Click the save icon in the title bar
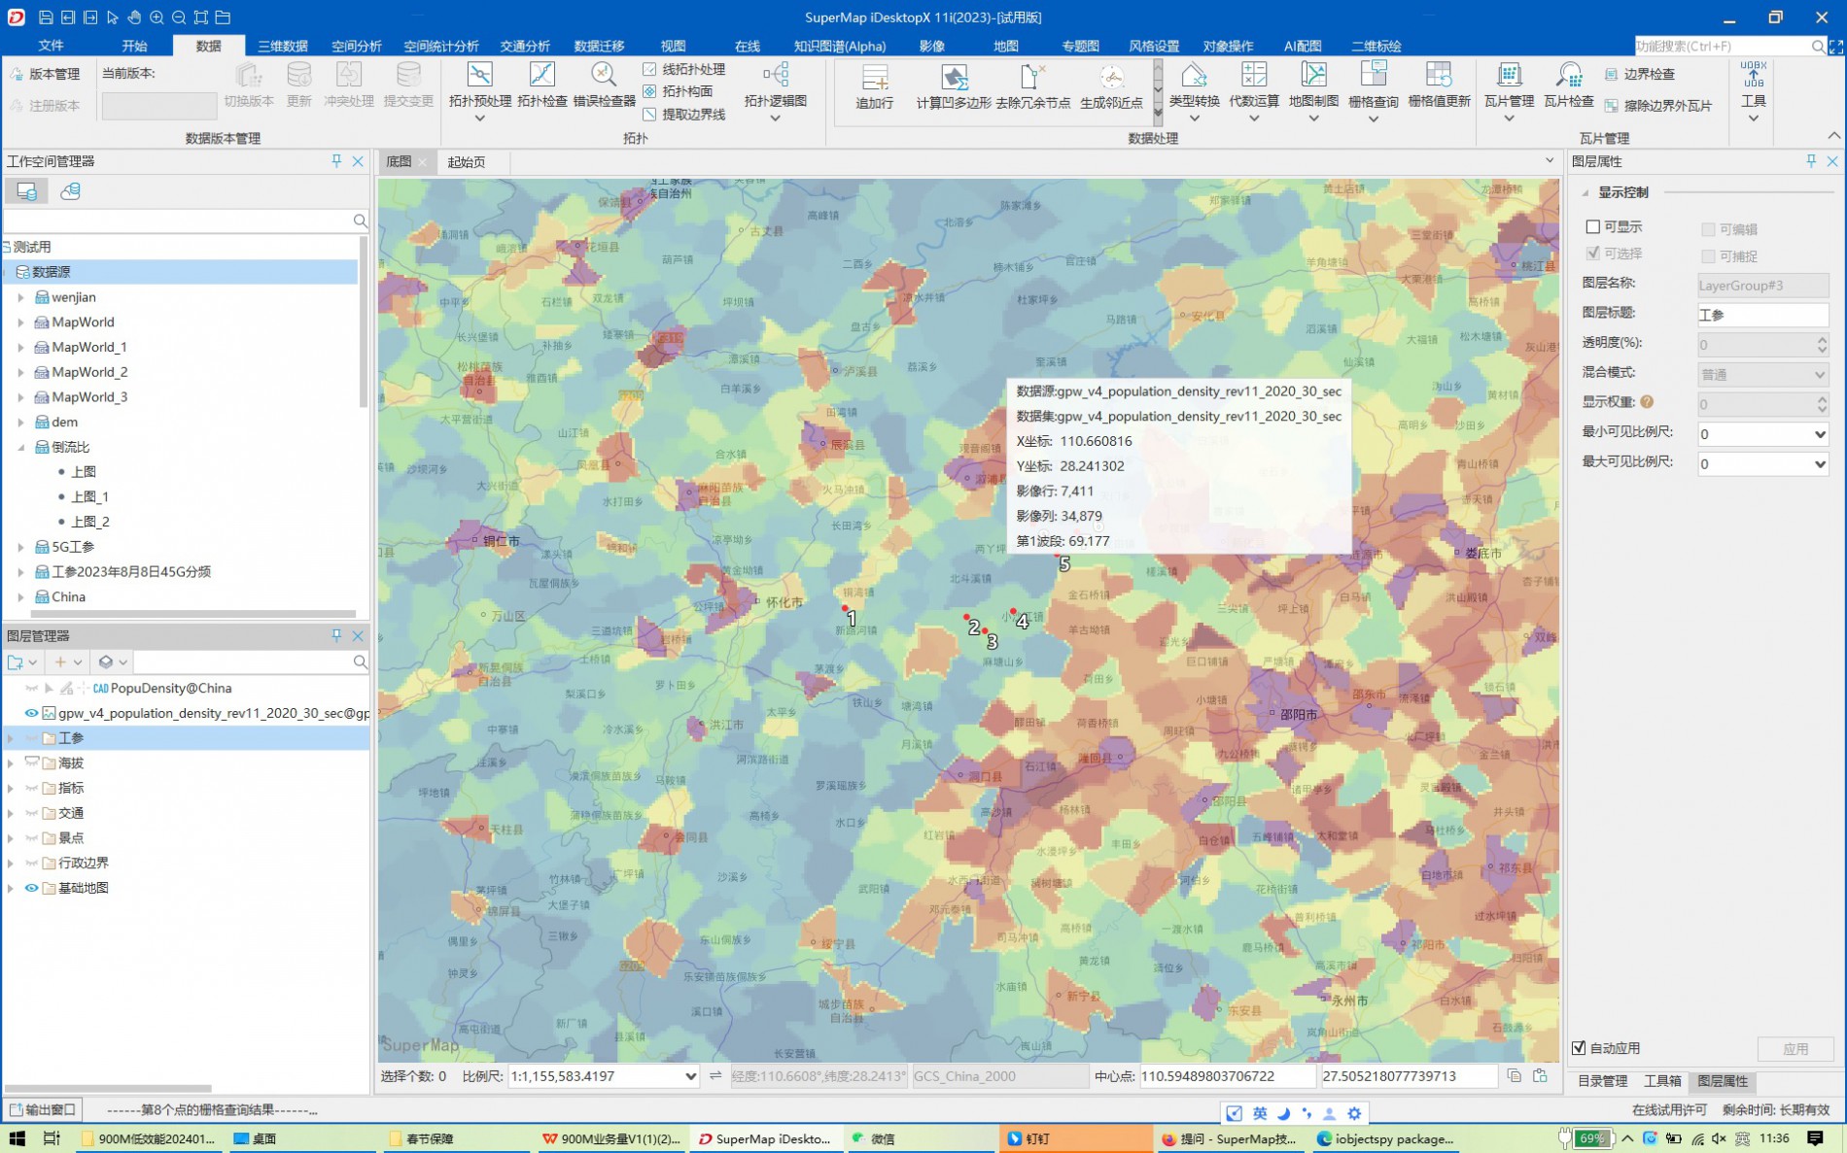The height and width of the screenshot is (1153, 1847). coord(46,17)
